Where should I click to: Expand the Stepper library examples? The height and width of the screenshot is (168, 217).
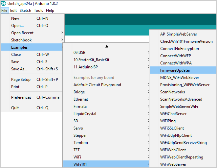pyautogui.click(x=106, y=135)
